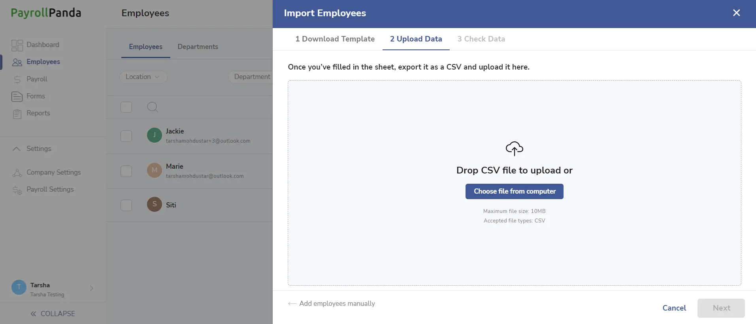This screenshot has width=756, height=324.
Task: Click the Next button
Action: [721, 308]
